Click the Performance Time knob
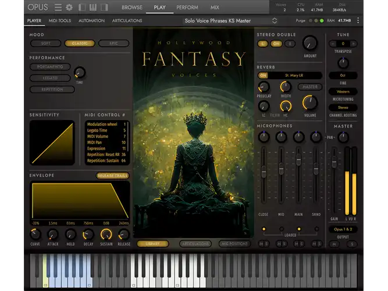This screenshot has width=388, height=291. 80,73
